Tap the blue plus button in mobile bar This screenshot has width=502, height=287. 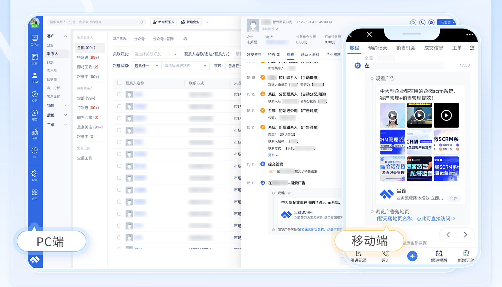coord(412,256)
